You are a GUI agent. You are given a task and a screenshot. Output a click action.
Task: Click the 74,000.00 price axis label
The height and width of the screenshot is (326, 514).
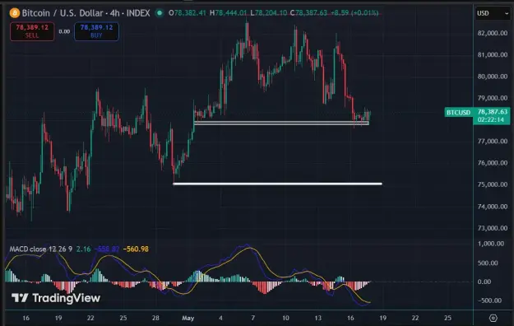coord(493,207)
